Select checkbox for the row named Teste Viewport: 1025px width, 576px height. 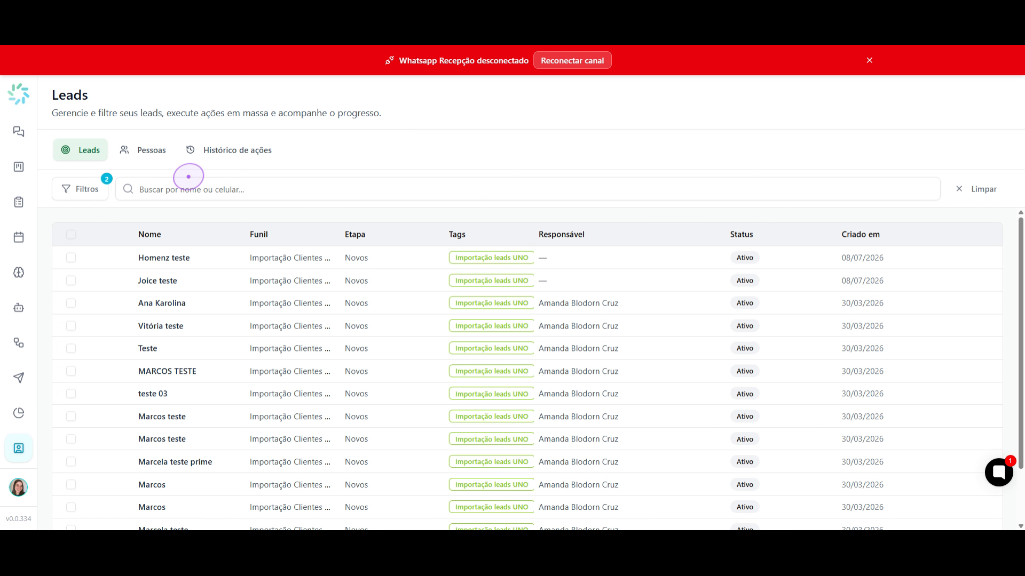(71, 348)
